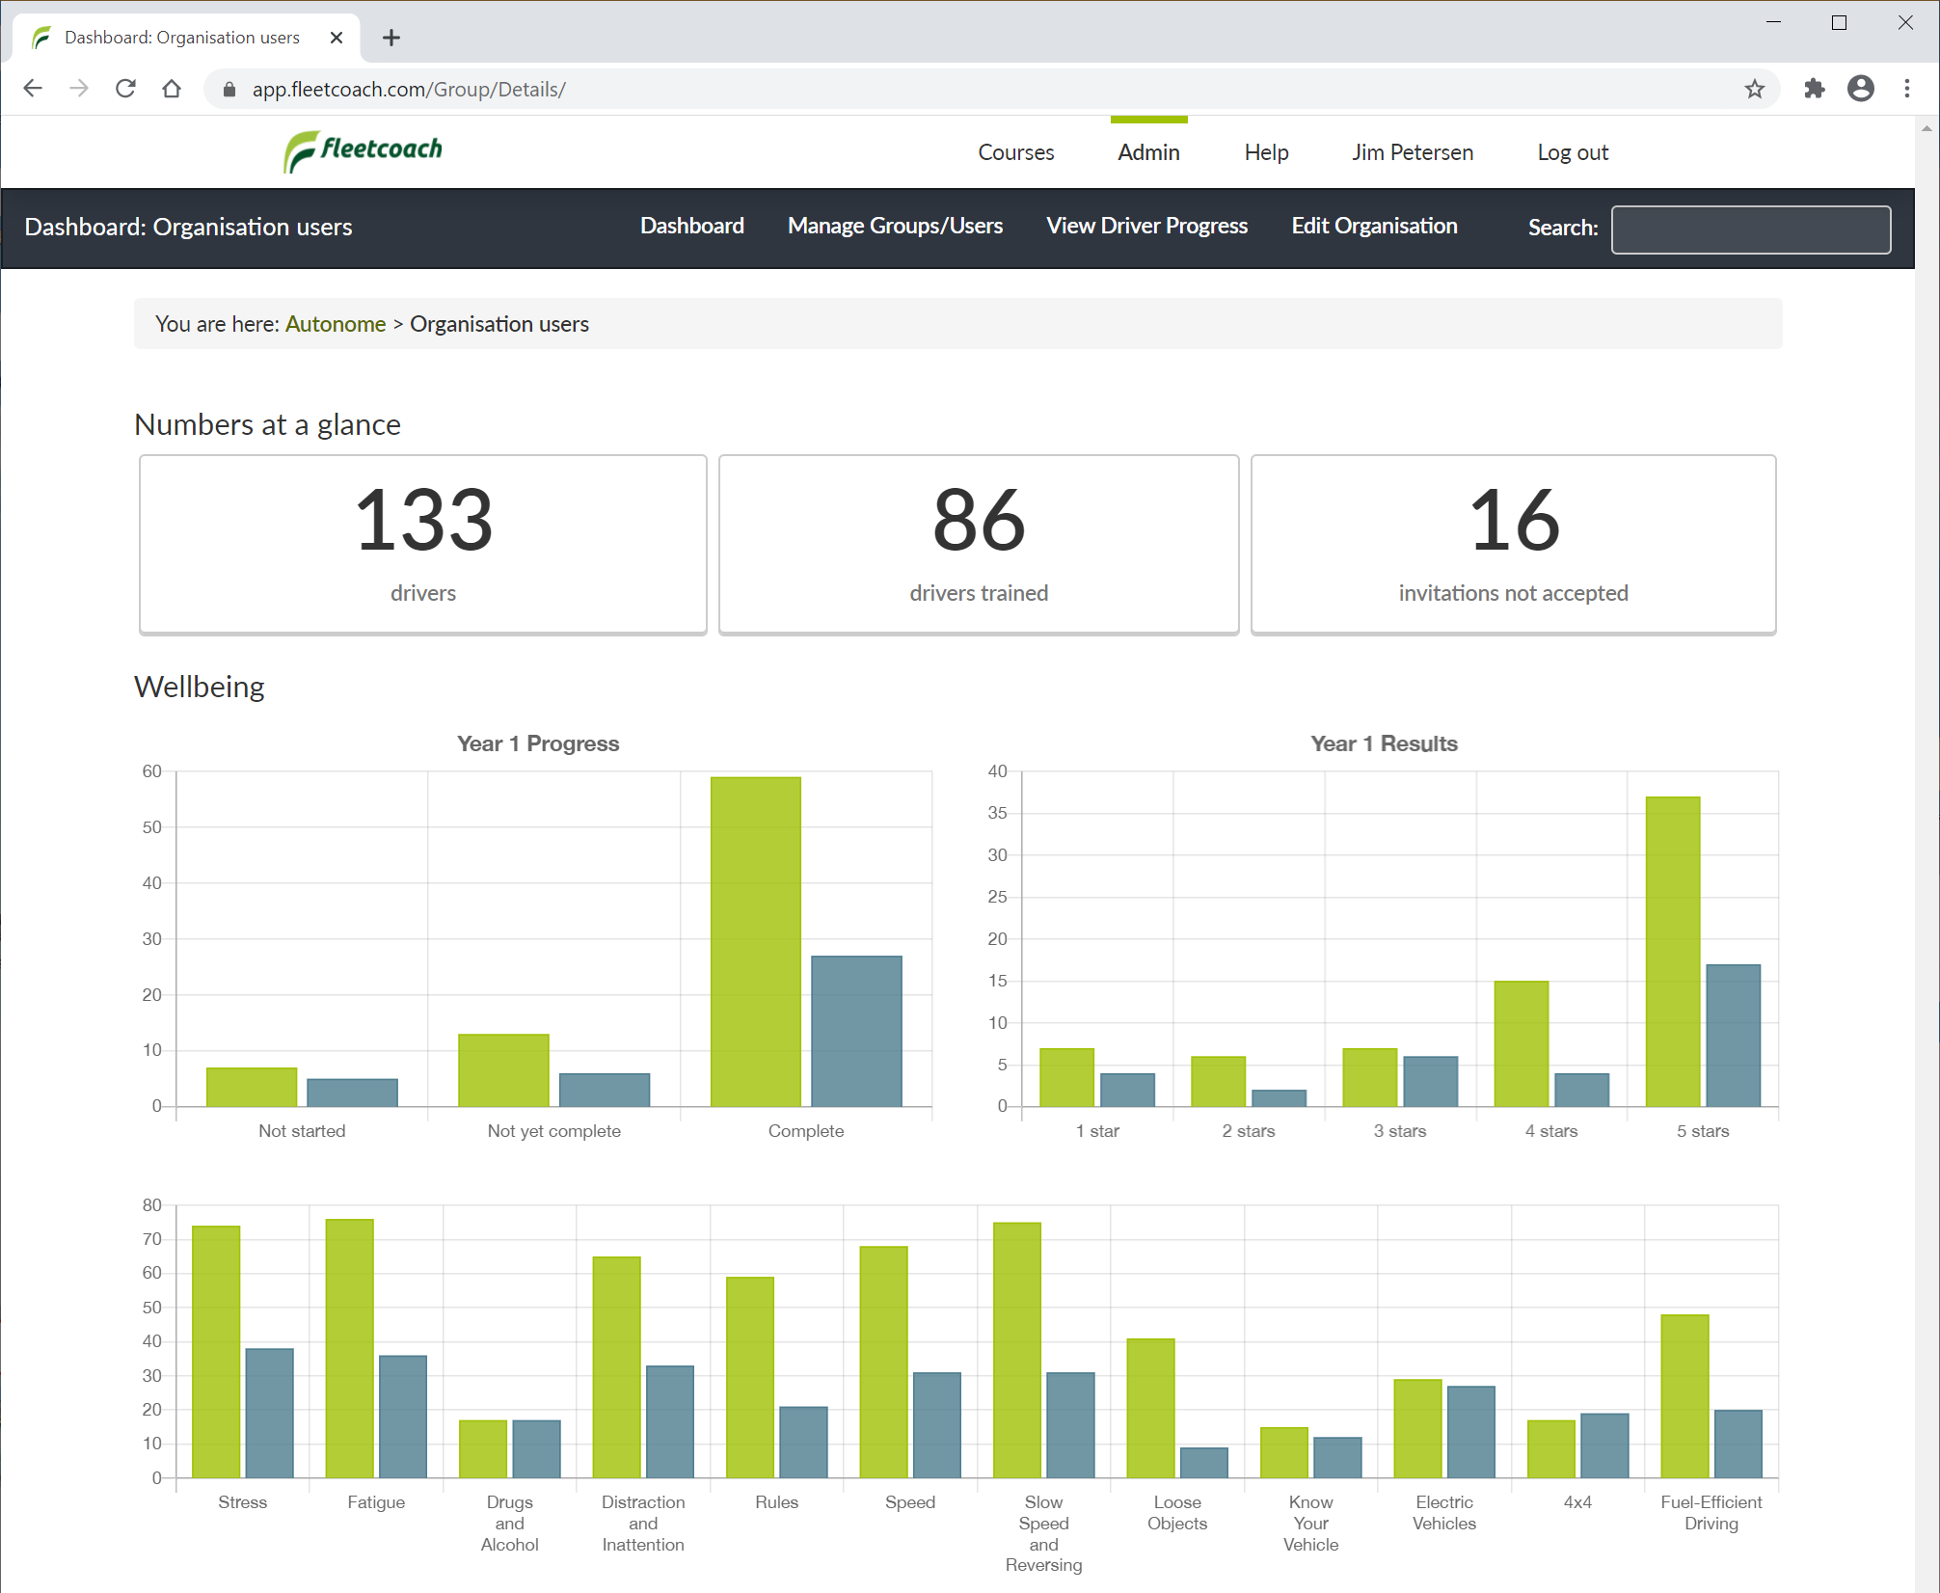The width and height of the screenshot is (1940, 1593).
Task: Click the Dashboard: Organisation users browser tab
Action: click(187, 38)
